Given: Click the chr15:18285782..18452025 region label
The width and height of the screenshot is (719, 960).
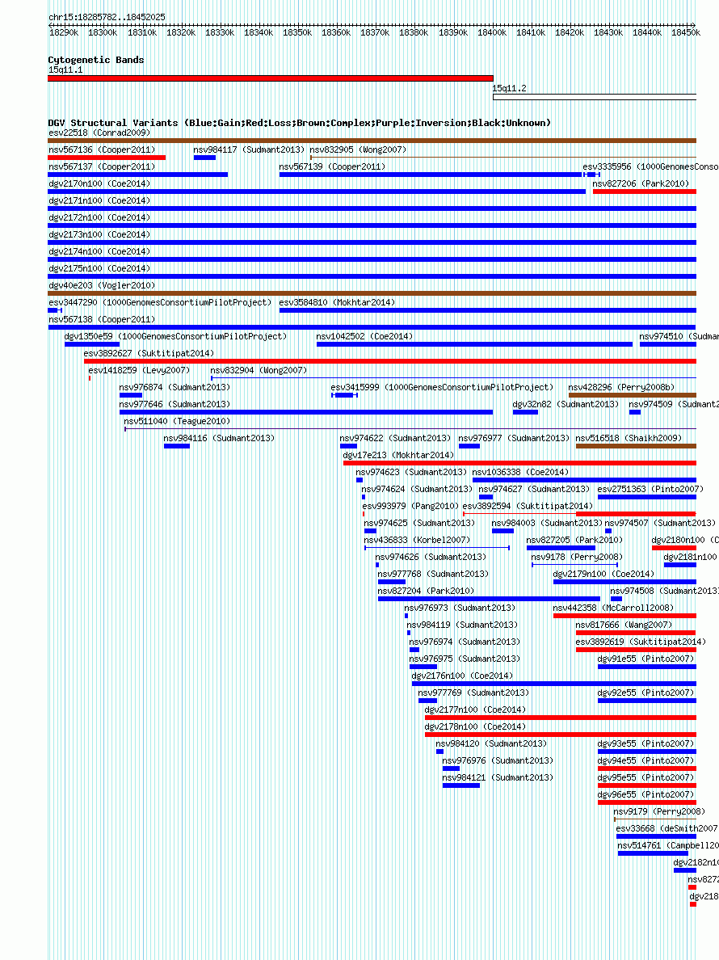Looking at the screenshot, I should pos(107,18).
